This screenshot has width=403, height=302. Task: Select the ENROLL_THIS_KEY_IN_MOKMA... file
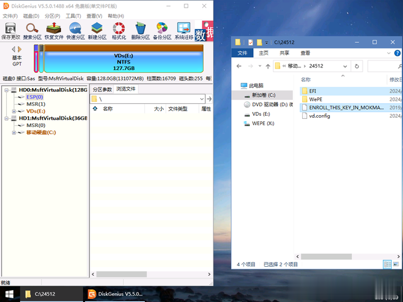346,108
